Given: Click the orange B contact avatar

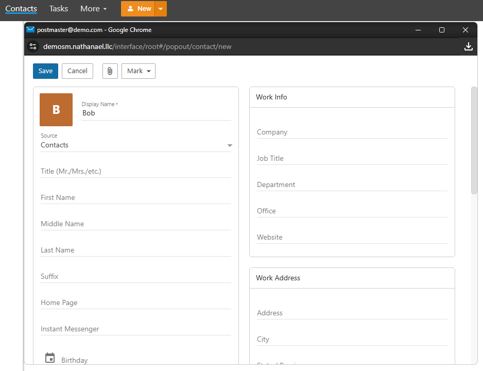Looking at the screenshot, I should click(56, 110).
